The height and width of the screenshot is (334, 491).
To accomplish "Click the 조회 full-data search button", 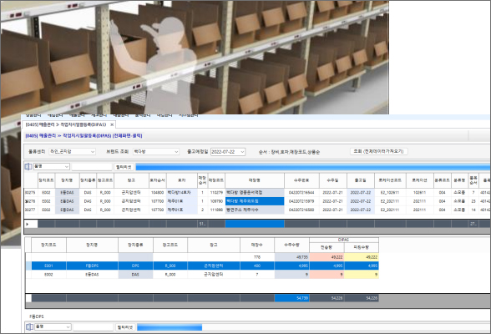I will point(379,151).
